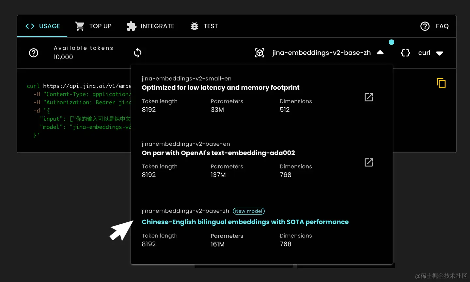Click 'On par with OpenAI's text-embedding-ada002' heading

pyautogui.click(x=218, y=153)
